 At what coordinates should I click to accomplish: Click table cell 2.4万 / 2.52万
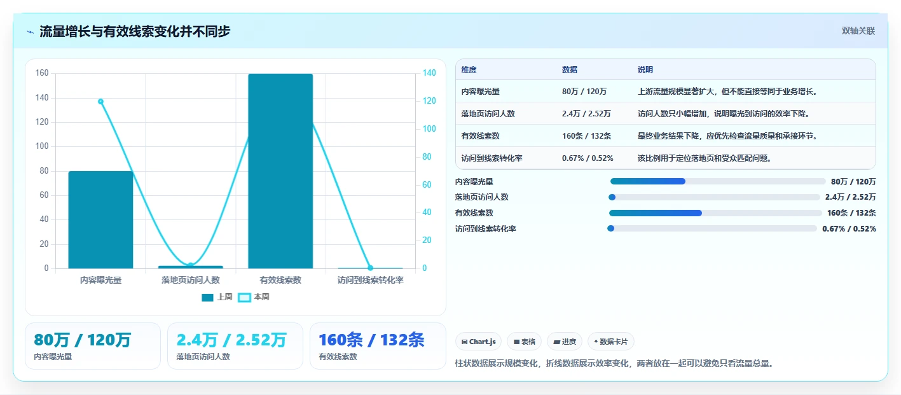pyautogui.click(x=586, y=114)
